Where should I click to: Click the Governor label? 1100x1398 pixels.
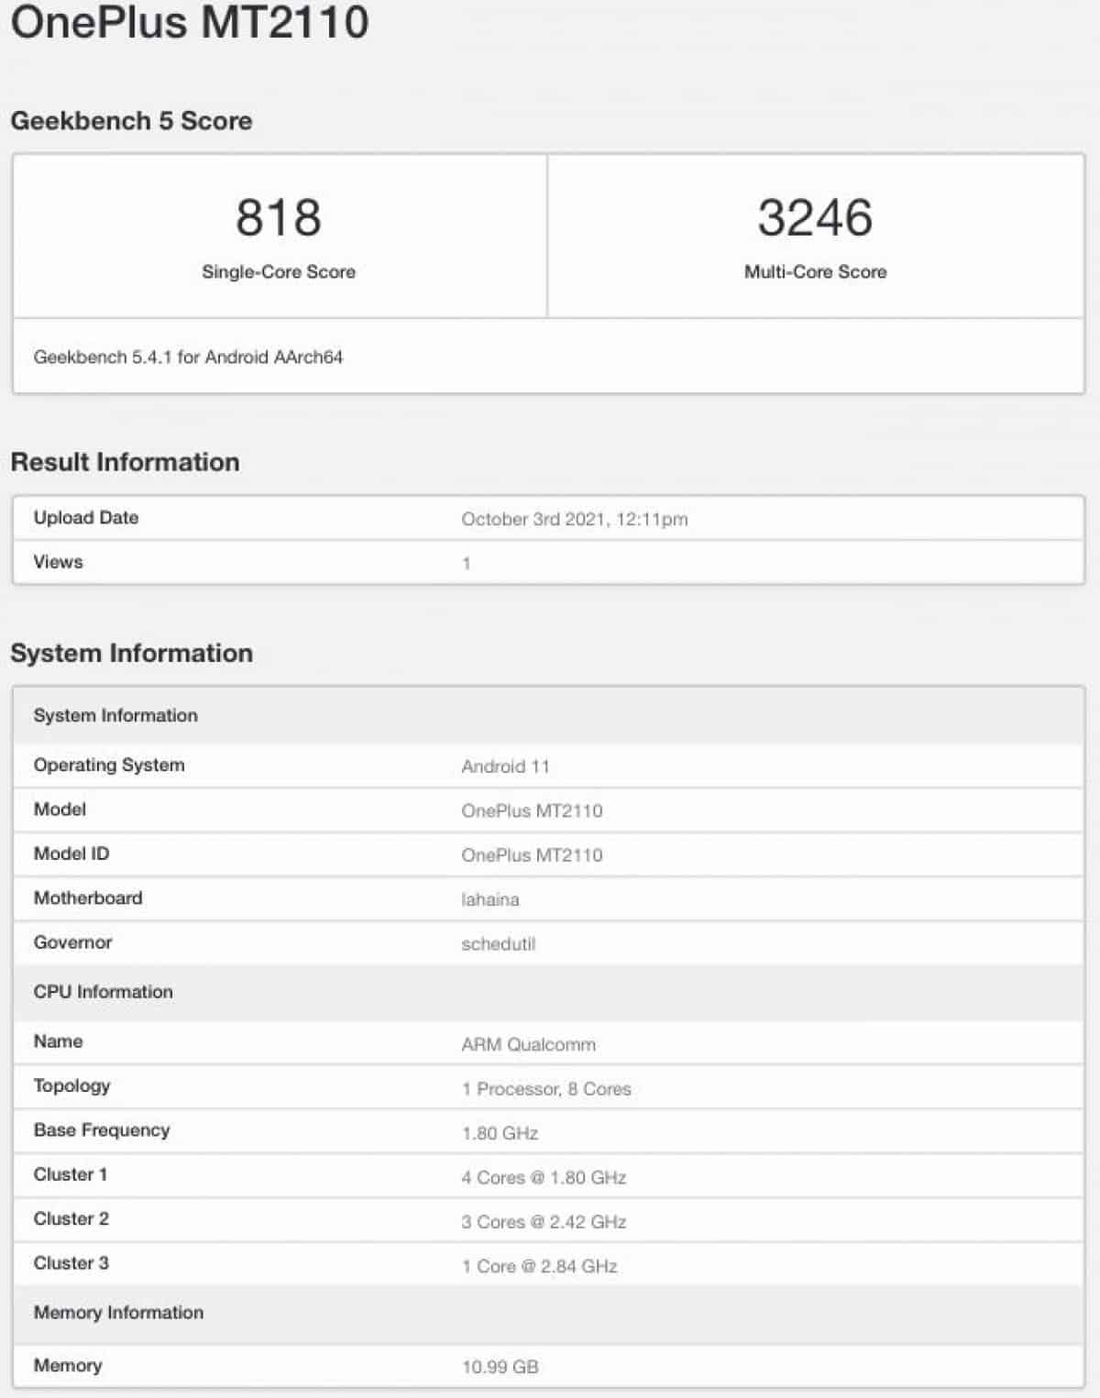coord(72,942)
